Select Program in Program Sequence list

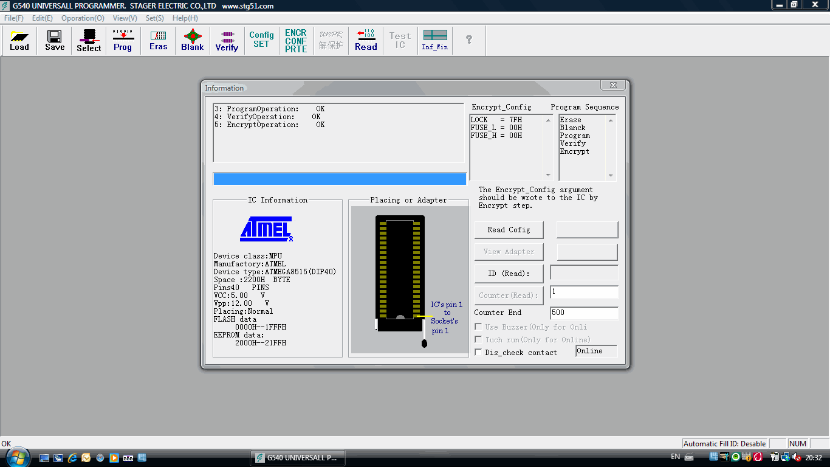click(x=575, y=136)
